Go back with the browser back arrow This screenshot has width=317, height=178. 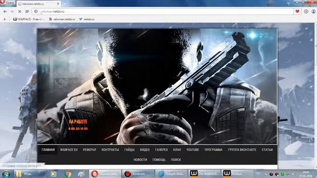click(x=5, y=11)
